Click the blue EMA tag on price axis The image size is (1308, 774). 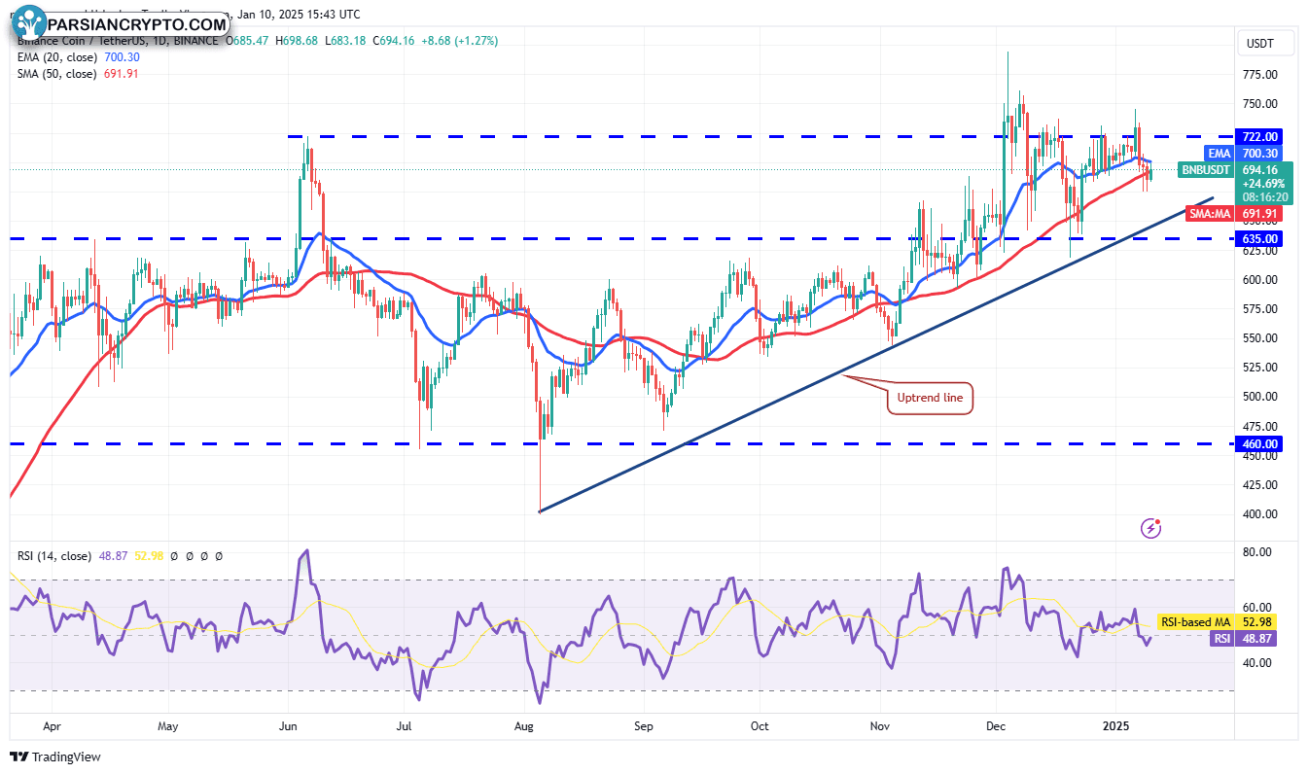[x=1220, y=154]
